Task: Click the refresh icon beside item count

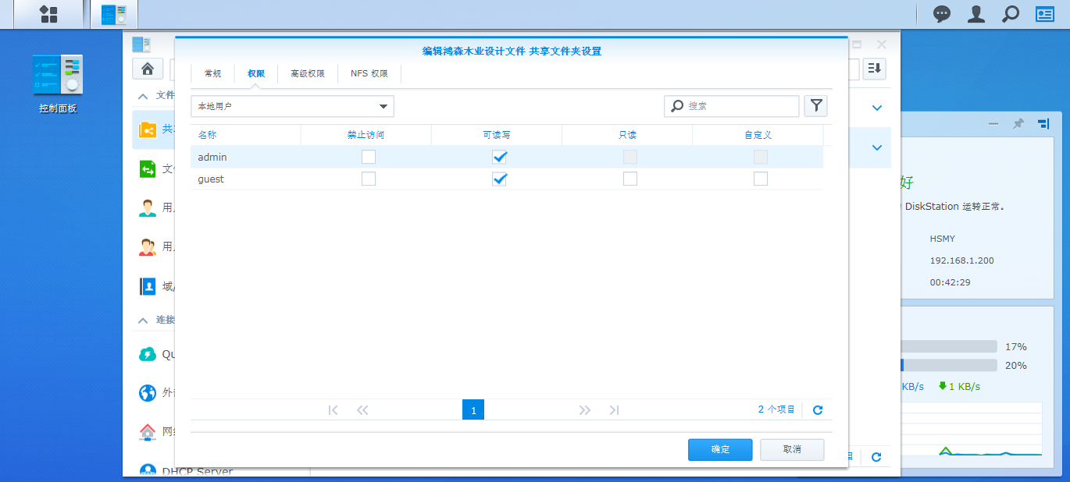Action: [x=818, y=410]
